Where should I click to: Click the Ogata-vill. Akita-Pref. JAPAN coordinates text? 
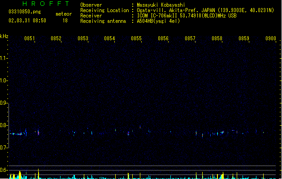205,10
